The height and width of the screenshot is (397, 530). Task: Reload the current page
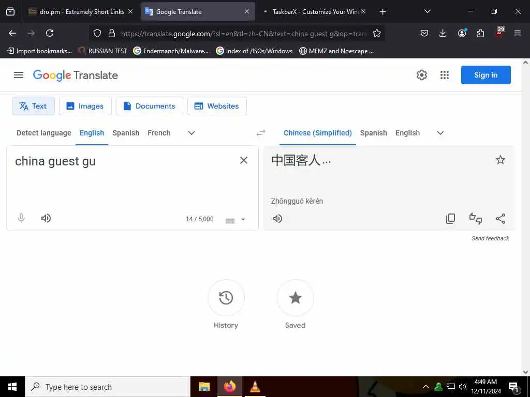pyautogui.click(x=50, y=33)
